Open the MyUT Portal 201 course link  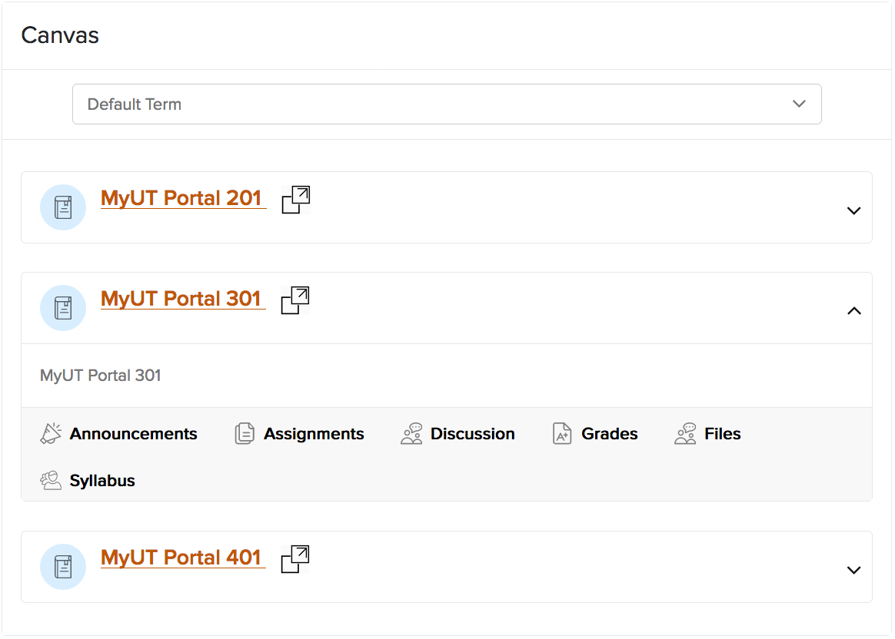click(x=183, y=197)
